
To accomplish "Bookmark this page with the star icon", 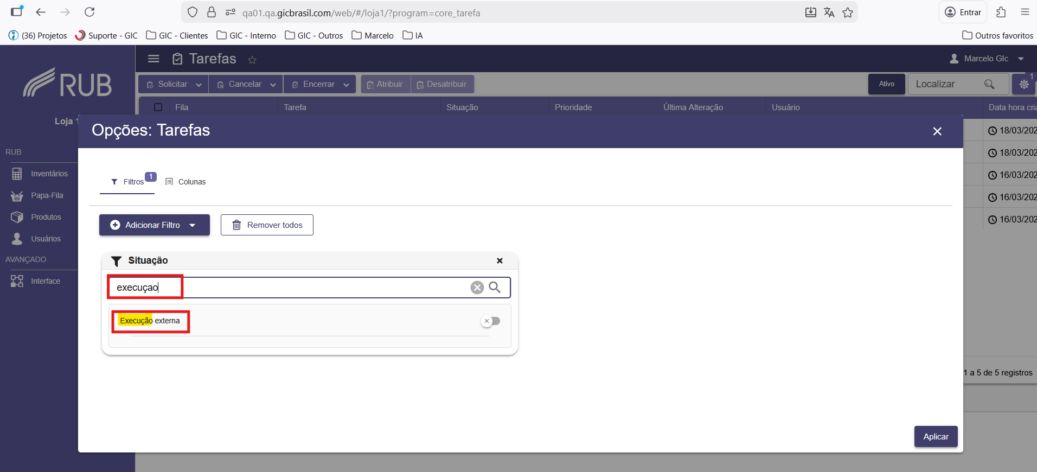I will point(848,12).
